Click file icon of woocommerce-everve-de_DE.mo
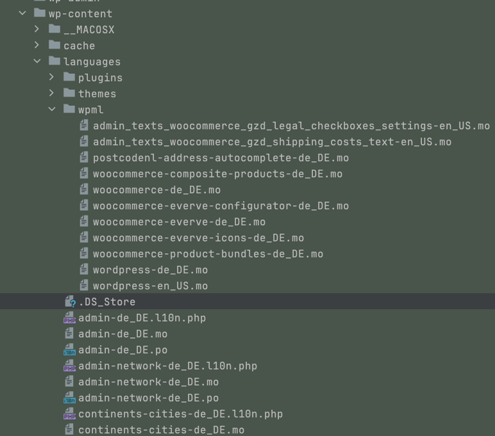The width and height of the screenshot is (495, 436). click(x=84, y=222)
